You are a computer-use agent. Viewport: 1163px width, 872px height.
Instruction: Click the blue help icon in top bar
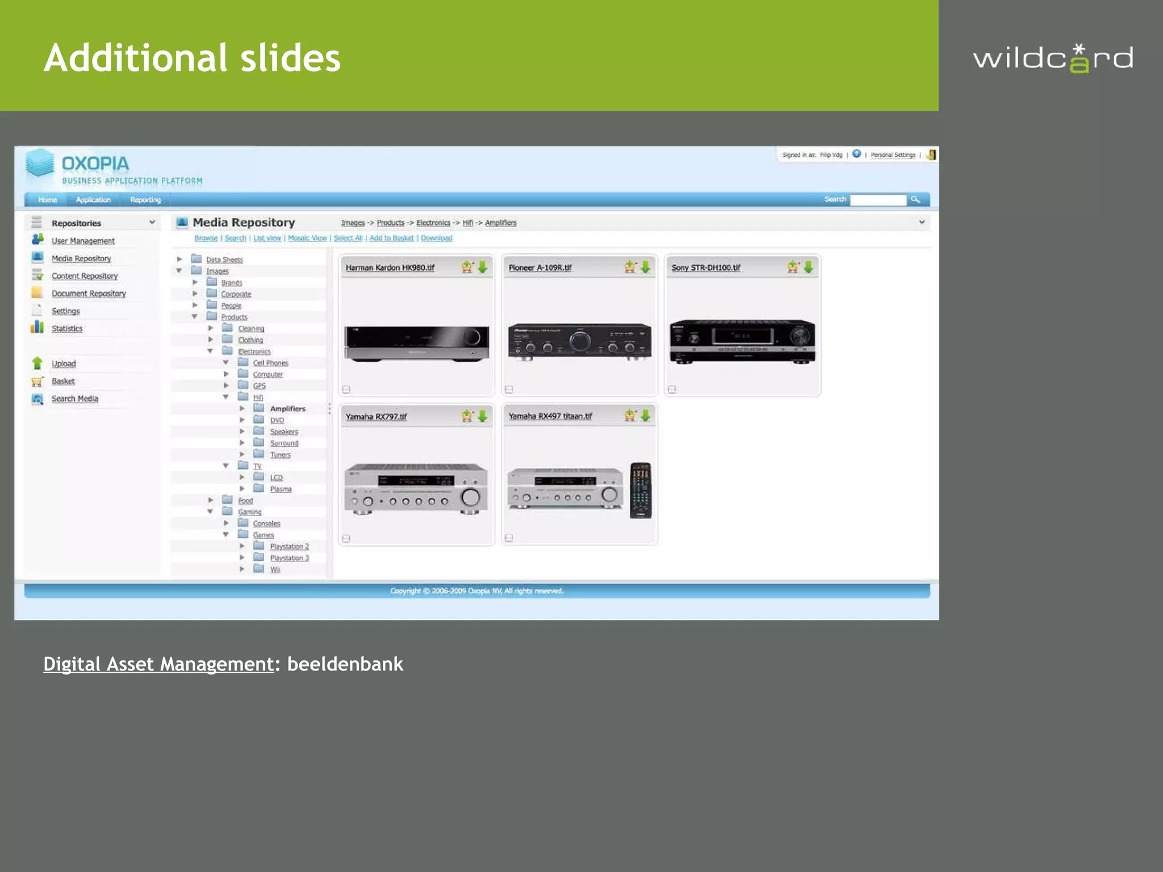pyautogui.click(x=856, y=154)
